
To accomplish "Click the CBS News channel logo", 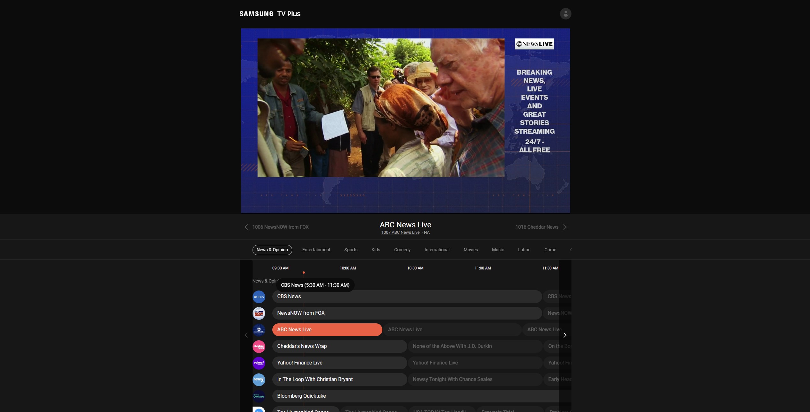I will point(259,297).
